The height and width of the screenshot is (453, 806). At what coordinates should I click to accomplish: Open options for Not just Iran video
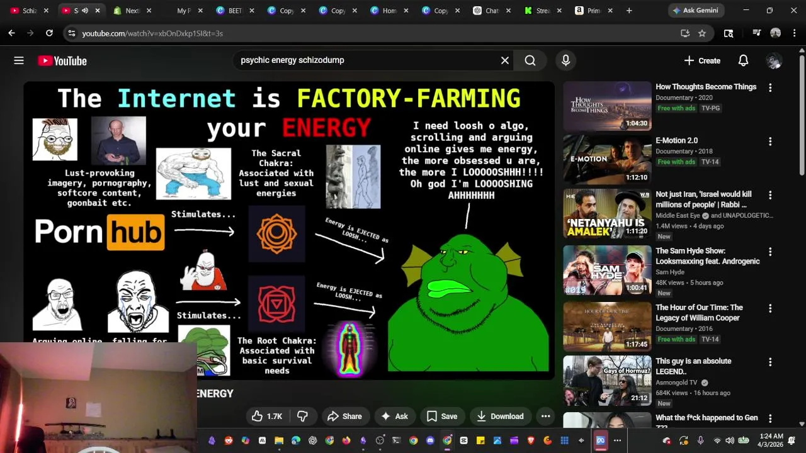point(769,196)
